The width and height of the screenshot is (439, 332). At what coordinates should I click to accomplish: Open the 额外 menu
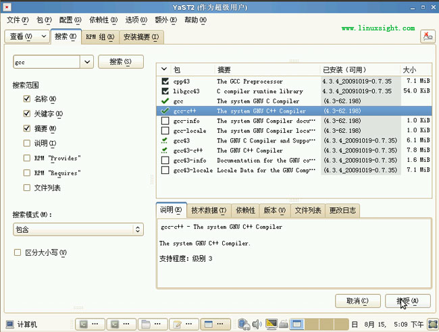[x=165, y=20]
